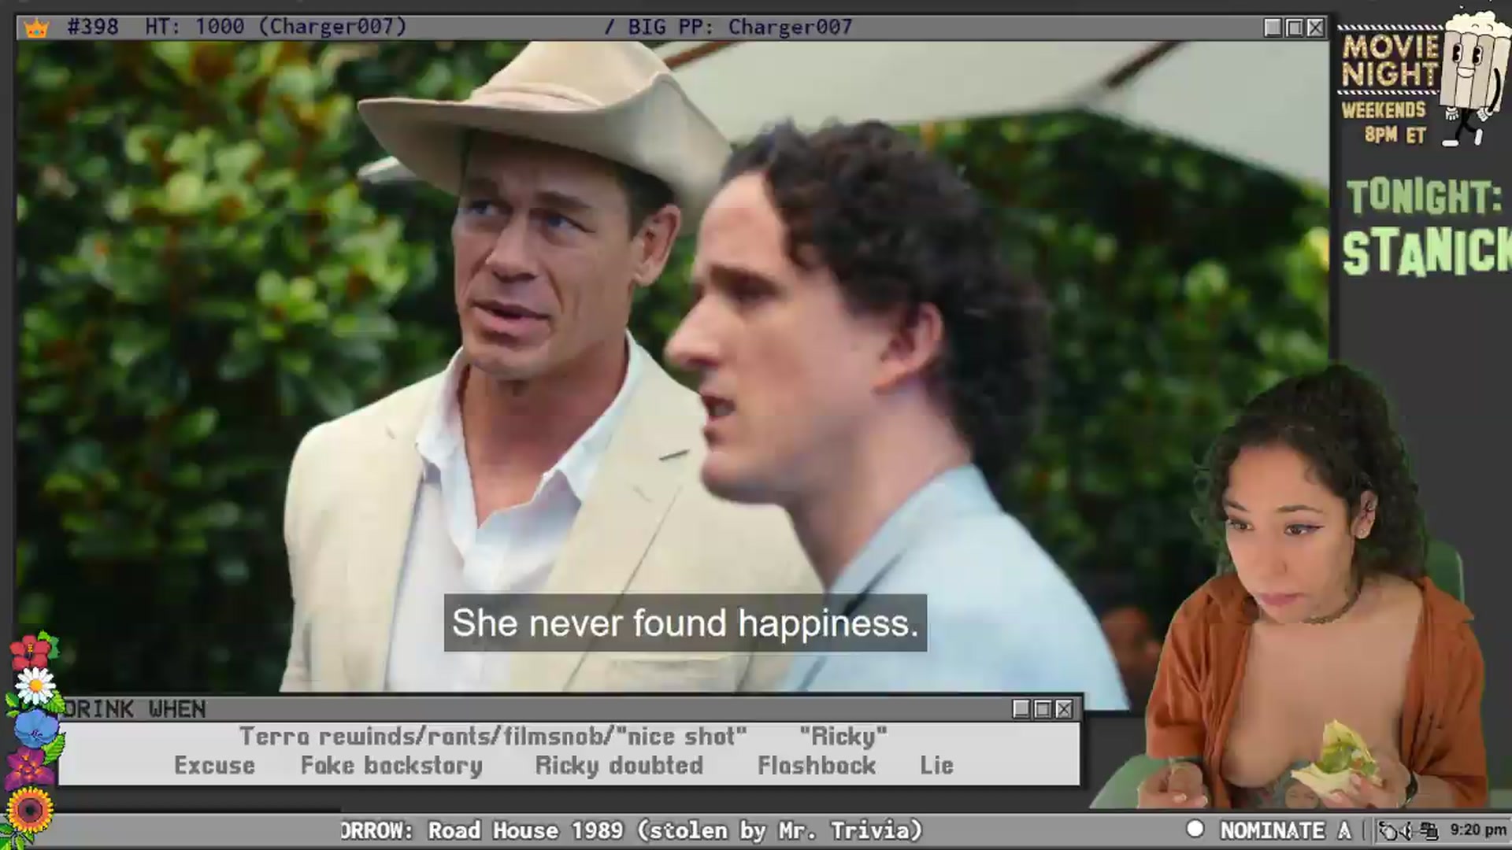Image resolution: width=1512 pixels, height=850 pixels.
Task: Click the "WEEKENDS 8PM ET" schedule text
Action: point(1384,122)
